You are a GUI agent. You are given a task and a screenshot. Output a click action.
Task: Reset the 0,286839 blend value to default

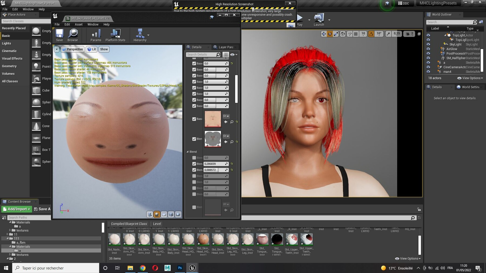232,164
